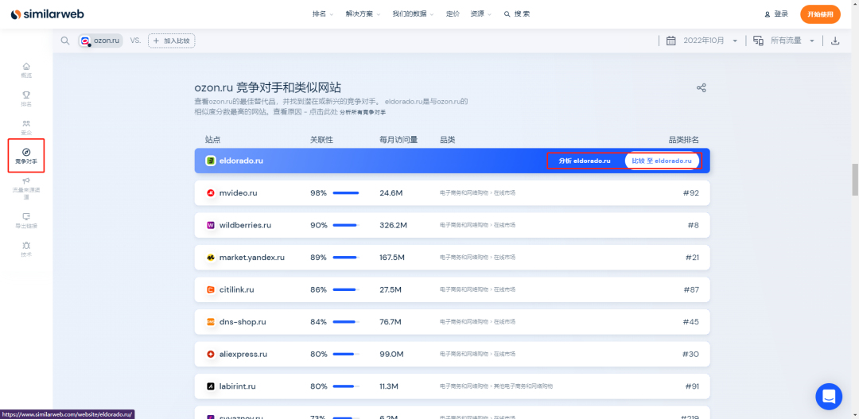Screen dimensions: 859x419
Task: Click the eldorado.ru site favicon
Action: point(210,161)
